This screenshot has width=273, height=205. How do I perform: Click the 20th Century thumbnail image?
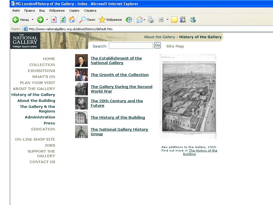point(81,103)
